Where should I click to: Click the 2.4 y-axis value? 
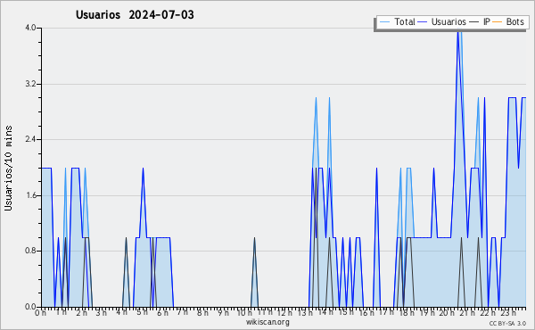[x=30, y=139]
